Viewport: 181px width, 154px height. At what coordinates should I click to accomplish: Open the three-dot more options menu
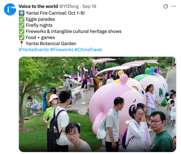[173, 7]
